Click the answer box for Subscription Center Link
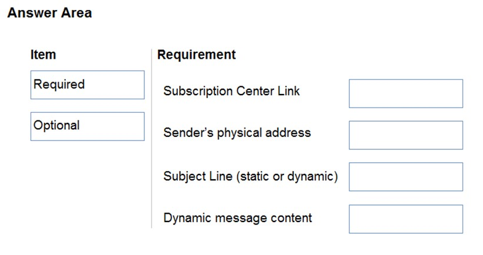Screen dimensions: 483x255 pos(406,93)
